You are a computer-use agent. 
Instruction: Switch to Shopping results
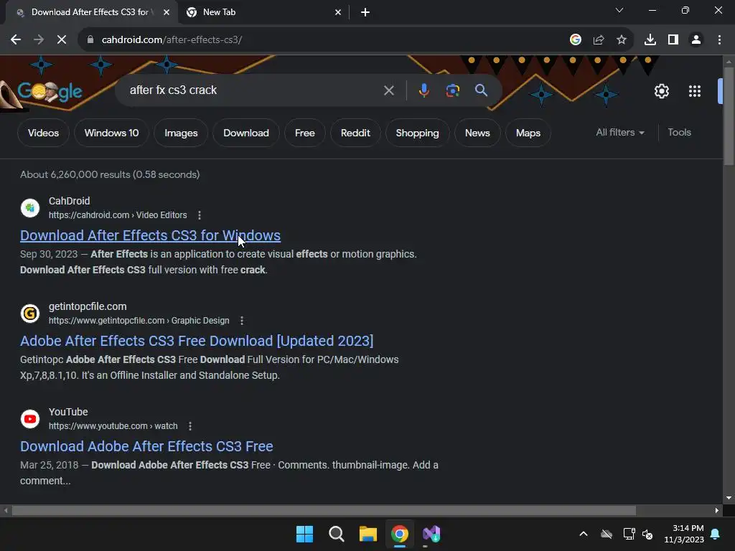417,133
